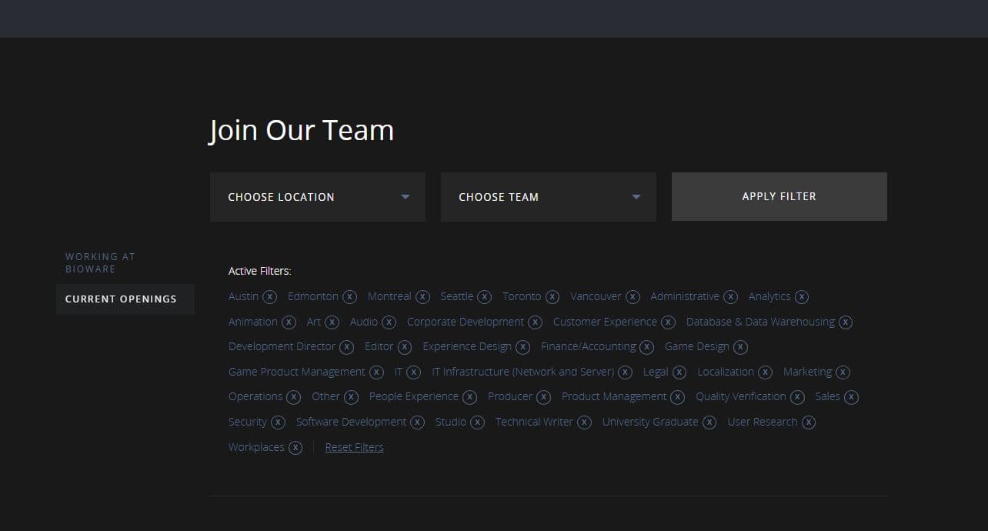Click the Technical Writer filter label
Screen dimensions: 988x531
click(534, 422)
